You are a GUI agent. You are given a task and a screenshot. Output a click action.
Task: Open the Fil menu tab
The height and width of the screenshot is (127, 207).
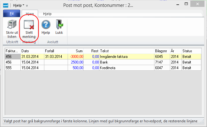12,14
